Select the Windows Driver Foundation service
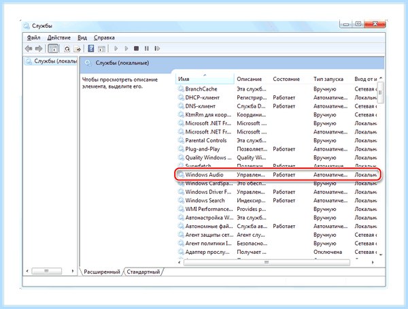 277,192
